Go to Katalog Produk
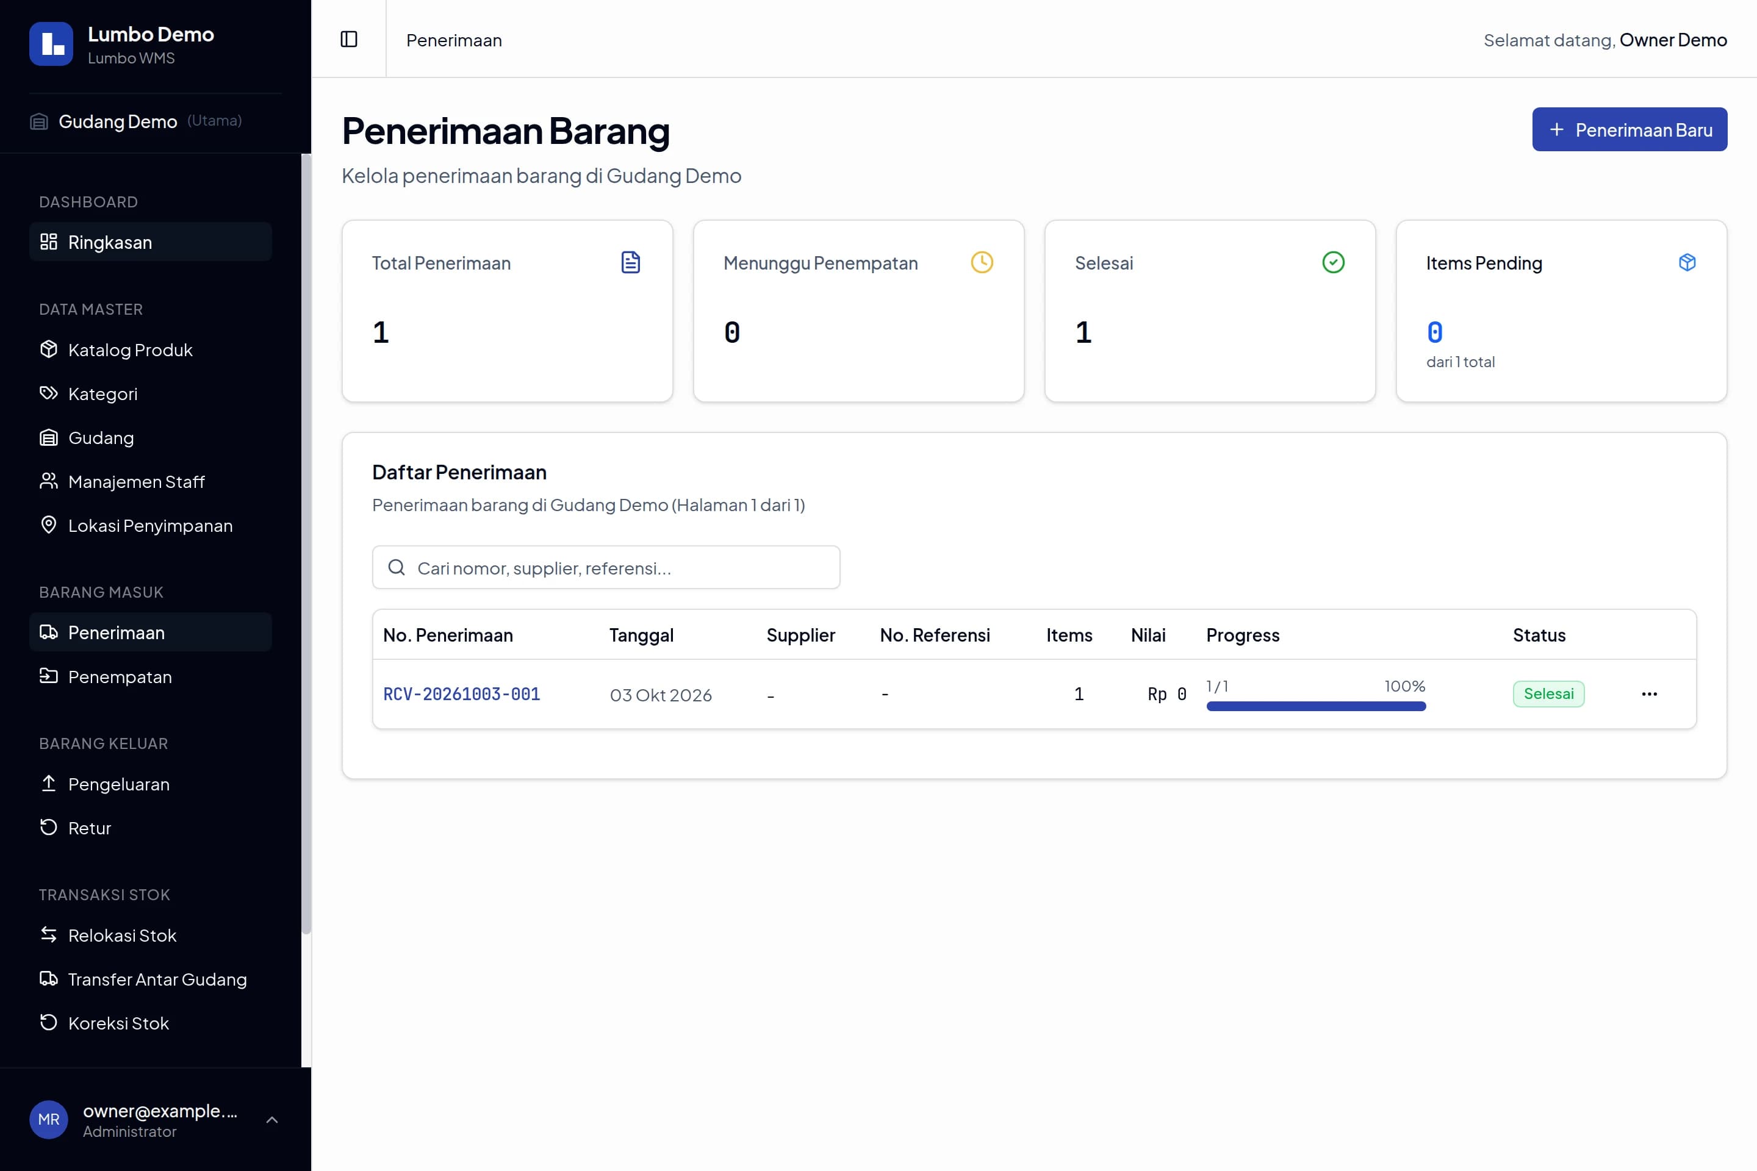Viewport: 1757px width, 1171px height. coord(150,349)
